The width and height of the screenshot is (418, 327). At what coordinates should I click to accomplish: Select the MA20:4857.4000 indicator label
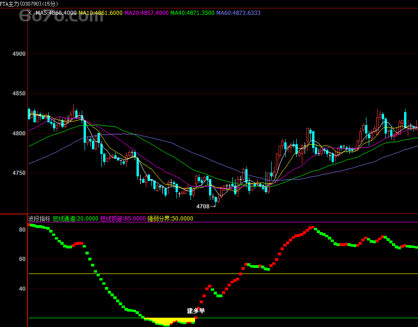pos(146,13)
